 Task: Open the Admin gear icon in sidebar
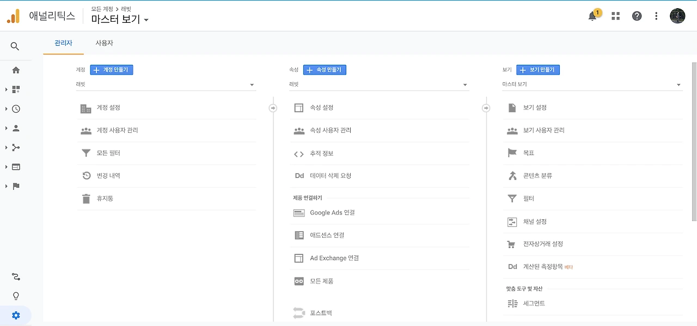point(16,316)
